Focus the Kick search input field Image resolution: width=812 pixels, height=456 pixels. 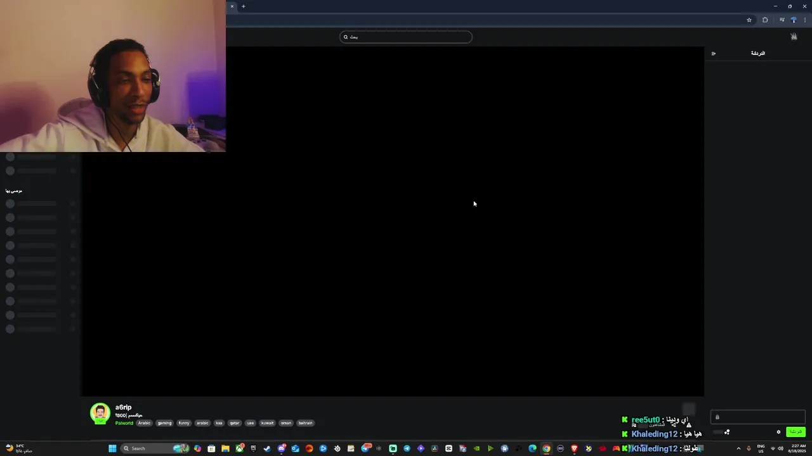pyautogui.click(x=406, y=37)
